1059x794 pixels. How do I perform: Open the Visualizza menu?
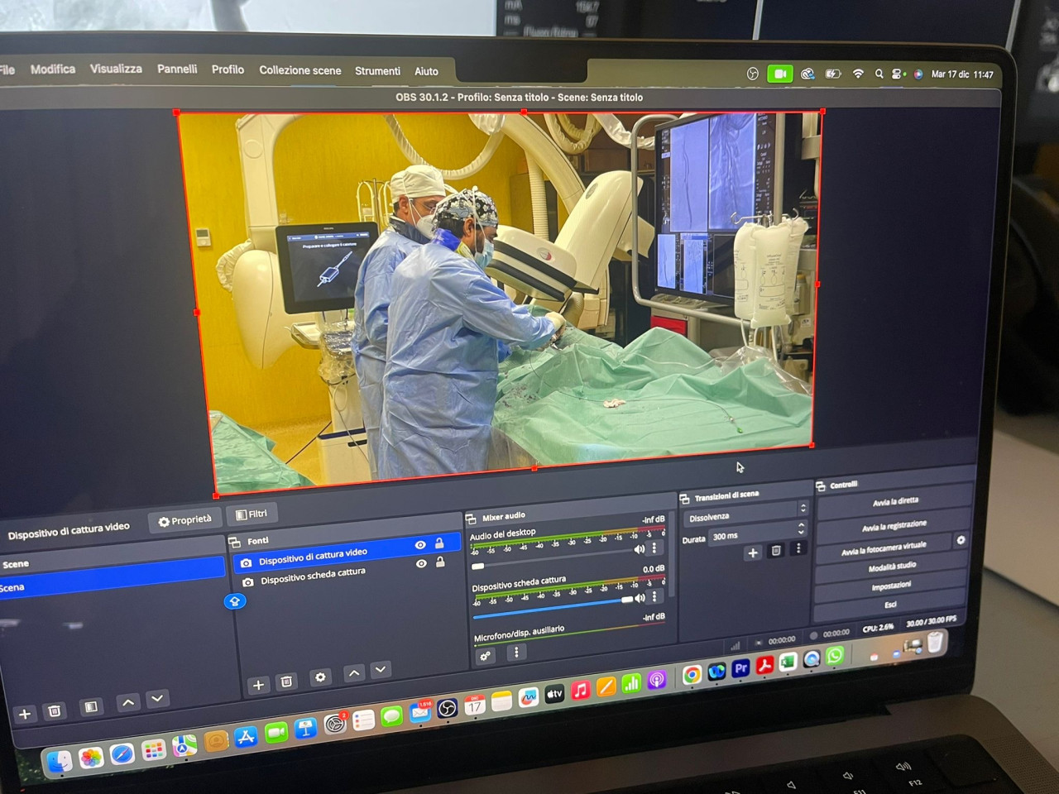(116, 69)
